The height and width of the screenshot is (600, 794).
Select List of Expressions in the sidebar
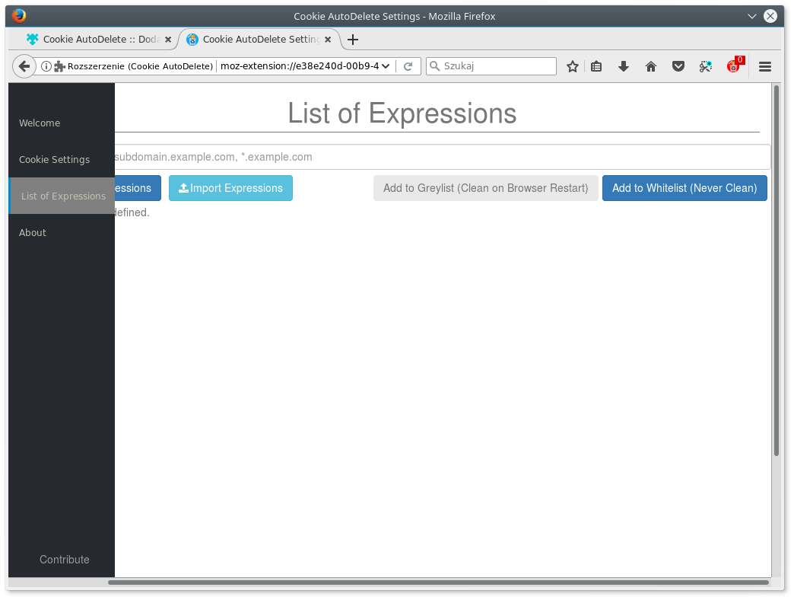click(x=62, y=196)
